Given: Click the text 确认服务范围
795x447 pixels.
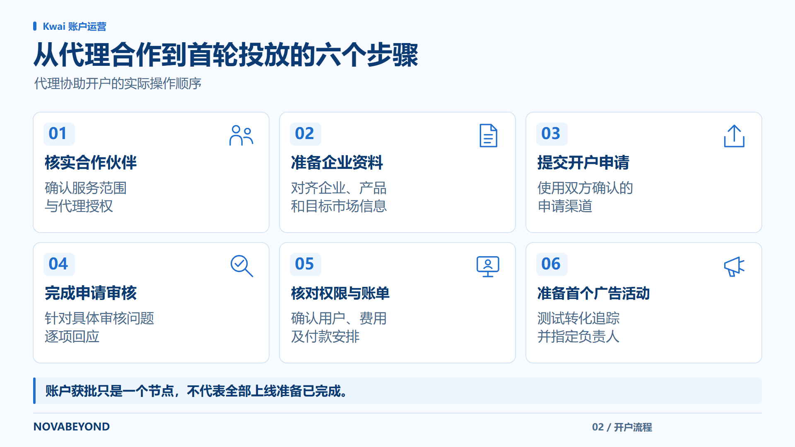Looking at the screenshot, I should click(86, 188).
